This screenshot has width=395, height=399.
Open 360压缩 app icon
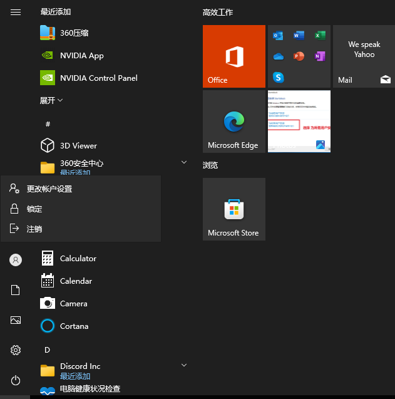click(48, 33)
